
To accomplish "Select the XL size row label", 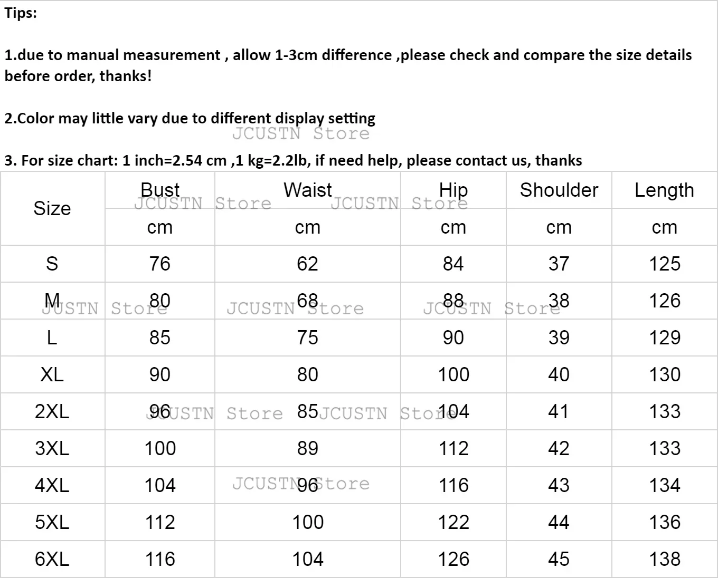I will tap(52, 374).
